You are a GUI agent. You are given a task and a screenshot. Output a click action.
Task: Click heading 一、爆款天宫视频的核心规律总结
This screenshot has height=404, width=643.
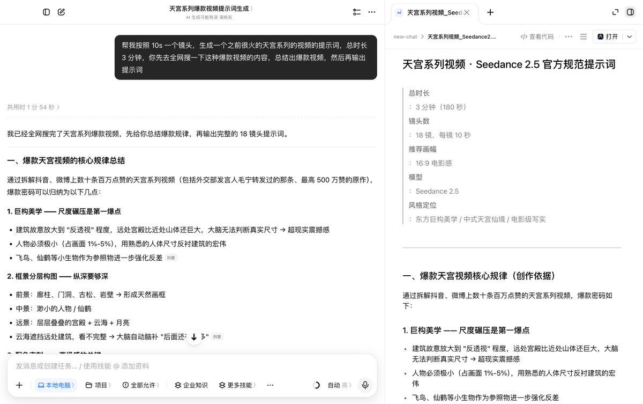click(x=66, y=160)
